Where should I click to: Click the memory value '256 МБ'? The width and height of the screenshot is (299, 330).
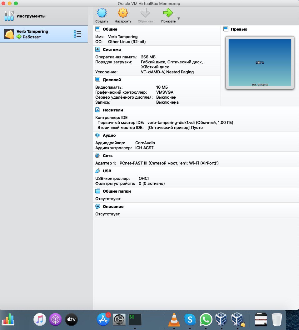(x=148, y=57)
